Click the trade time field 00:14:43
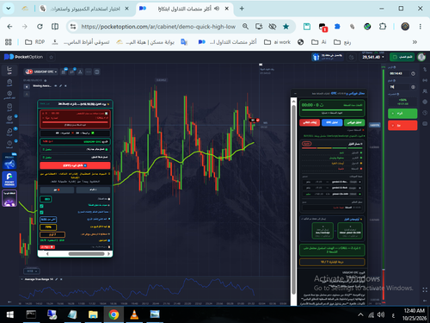This screenshot has height=323, width=430. tap(399, 73)
